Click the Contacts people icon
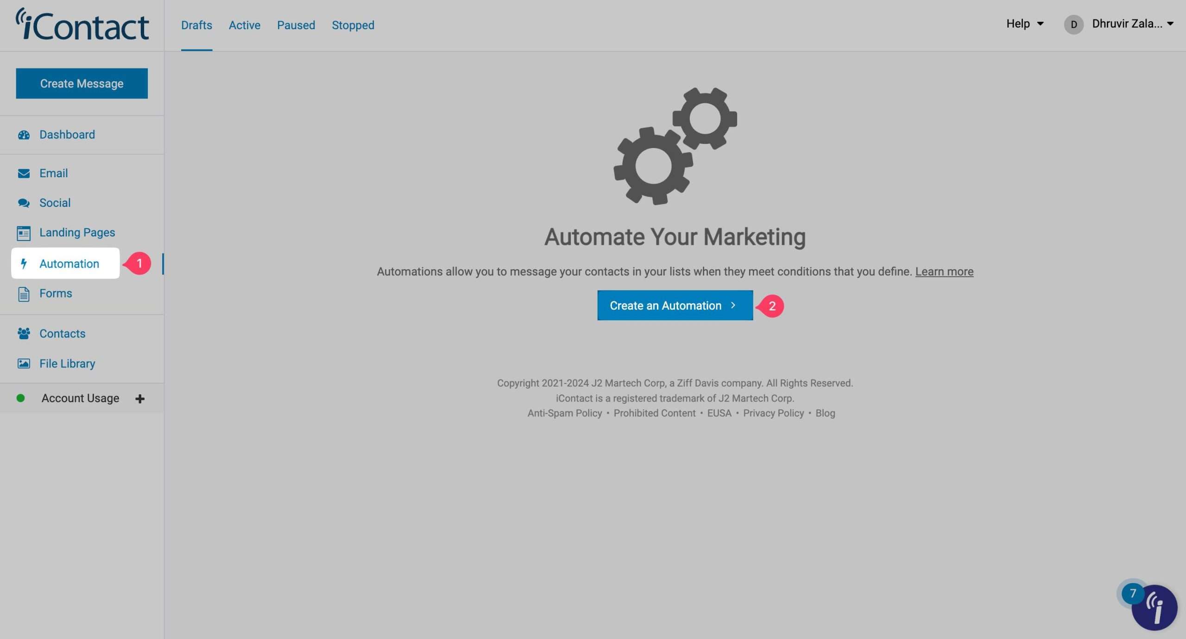Screen dimensions: 1186x639 pyautogui.click(x=24, y=334)
